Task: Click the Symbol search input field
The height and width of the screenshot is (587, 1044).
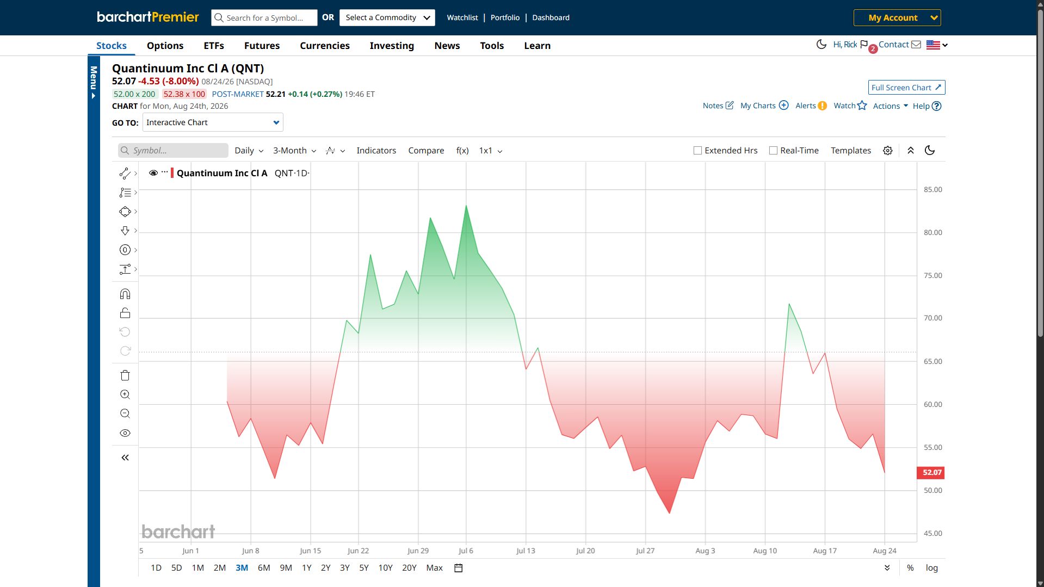Action: point(173,151)
